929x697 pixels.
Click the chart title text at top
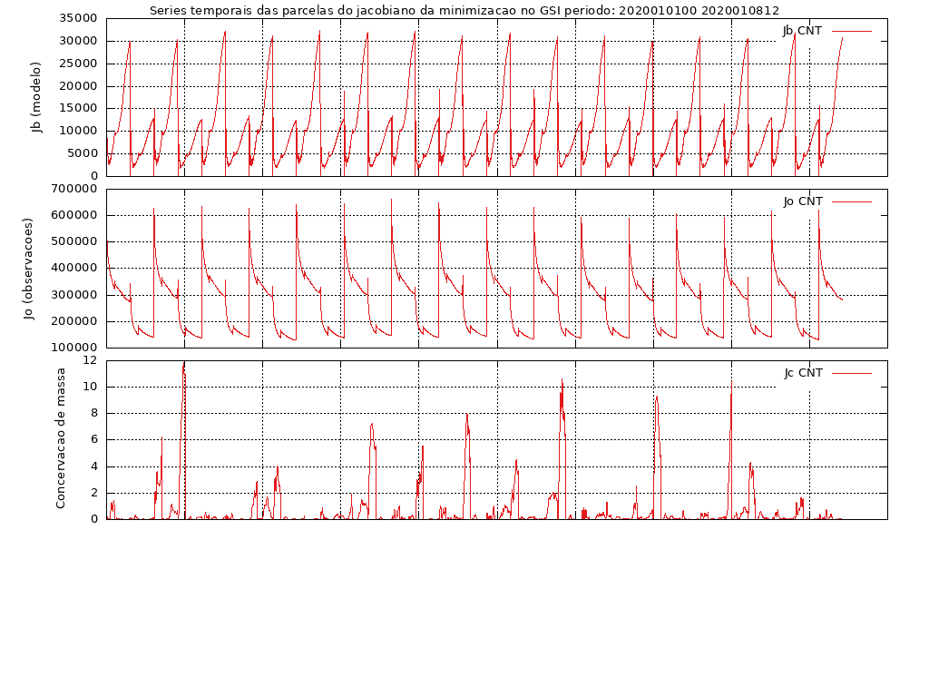[464, 11]
